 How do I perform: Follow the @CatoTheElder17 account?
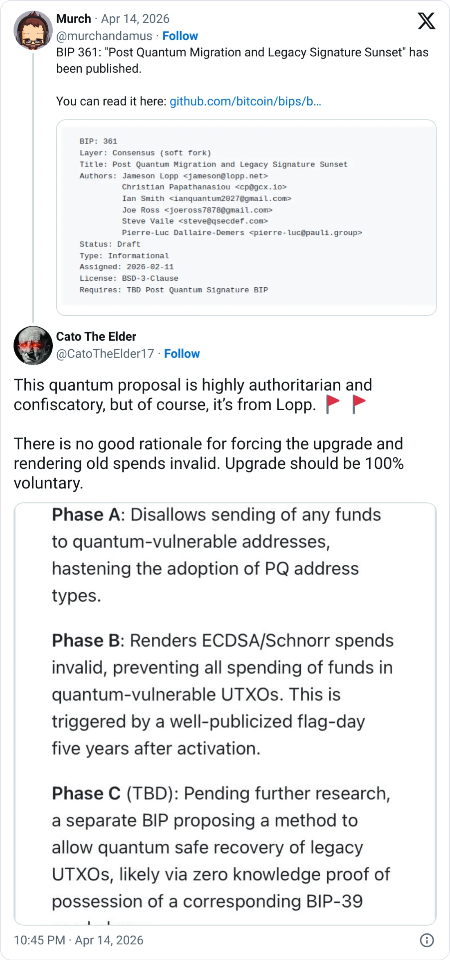(x=182, y=354)
